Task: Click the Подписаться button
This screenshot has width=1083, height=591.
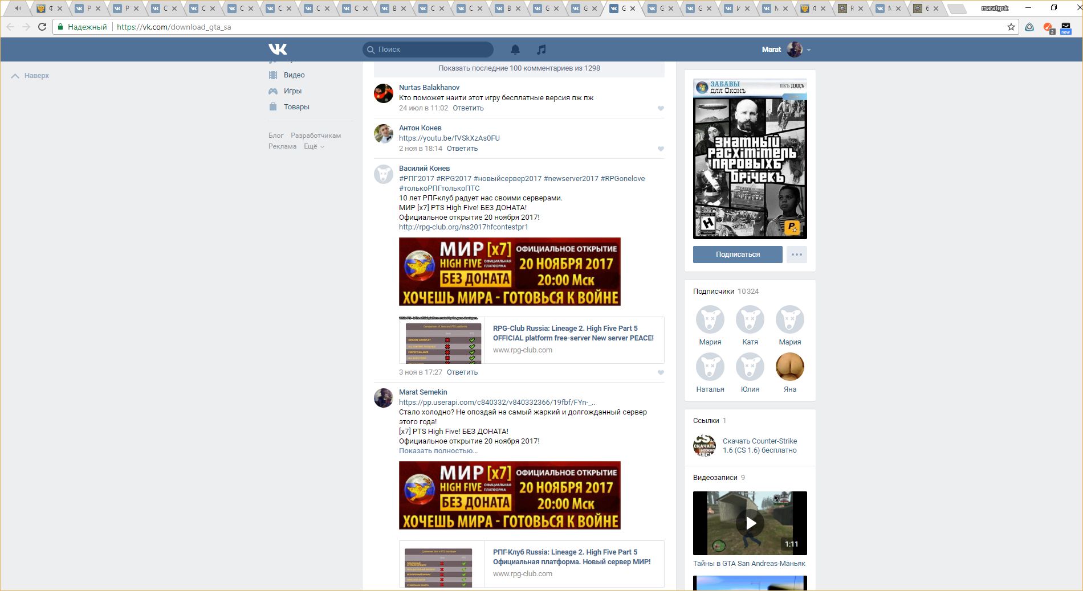Action: (x=738, y=255)
